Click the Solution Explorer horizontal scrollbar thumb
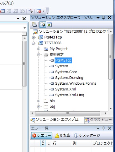This screenshot has width=115, height=152. (x=68, y=113)
